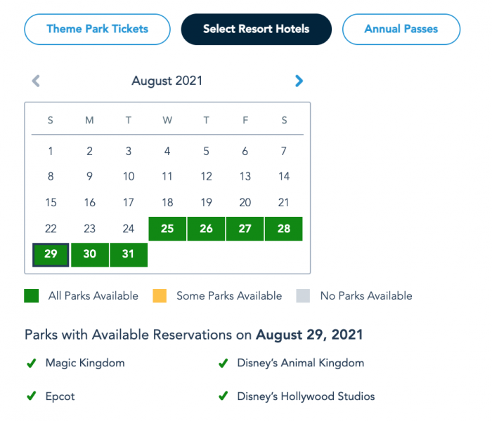Switch to the Annual Passes tab
492x421 pixels.
click(401, 29)
